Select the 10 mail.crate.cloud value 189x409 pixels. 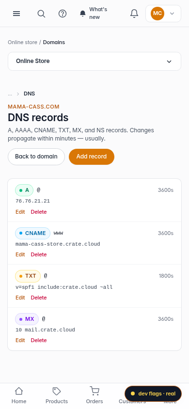(x=46, y=330)
